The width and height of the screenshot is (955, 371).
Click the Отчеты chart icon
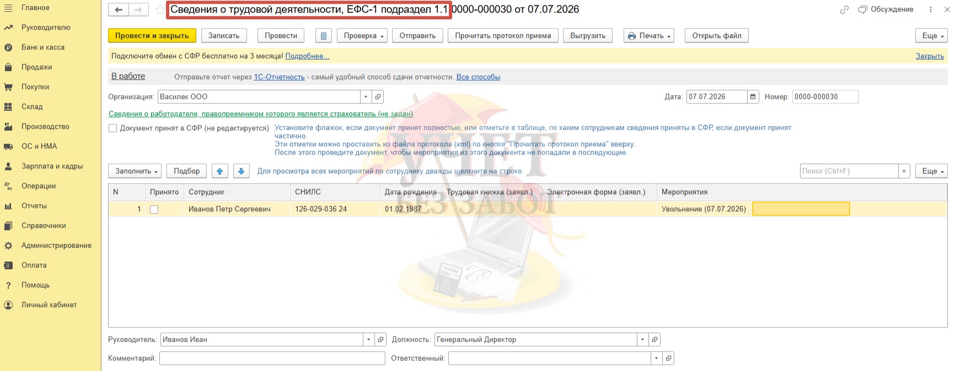[8, 206]
